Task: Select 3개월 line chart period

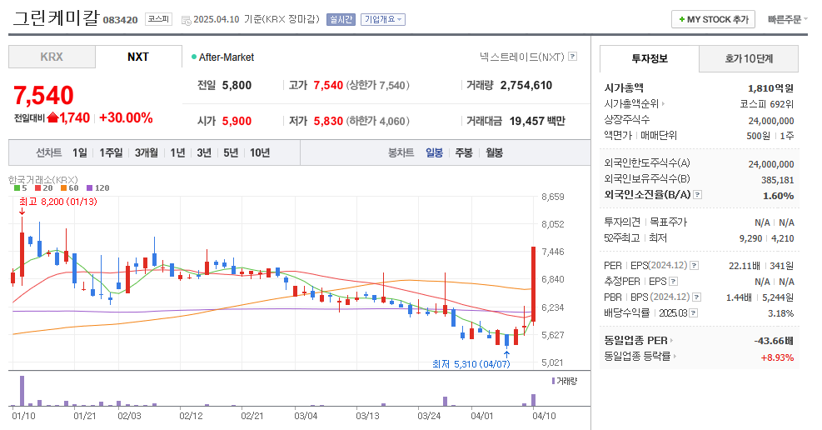Action: coord(147,152)
